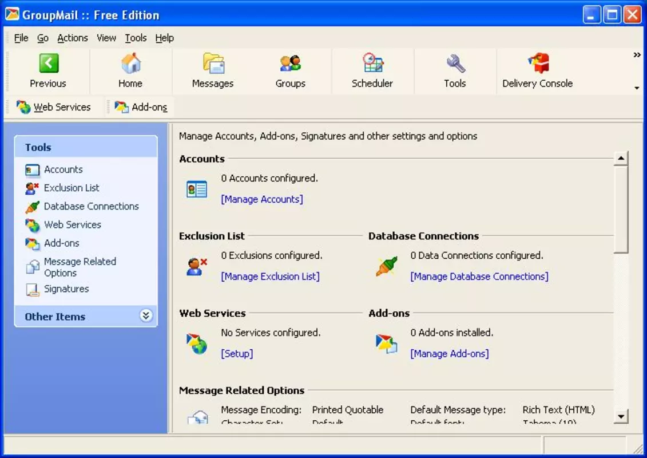647x458 pixels.
Task: Click the 'No Services configured.' text
Action: [x=271, y=333]
